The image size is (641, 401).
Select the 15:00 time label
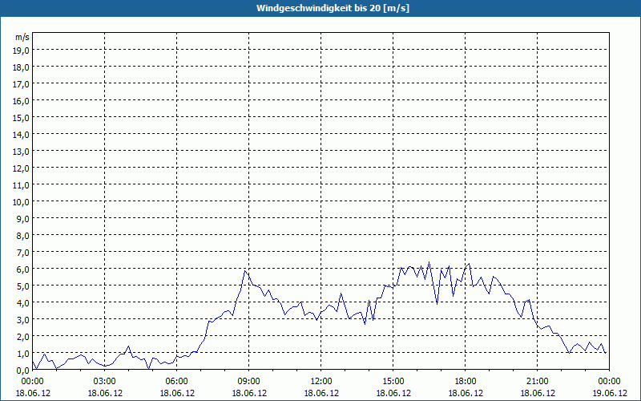(393, 382)
